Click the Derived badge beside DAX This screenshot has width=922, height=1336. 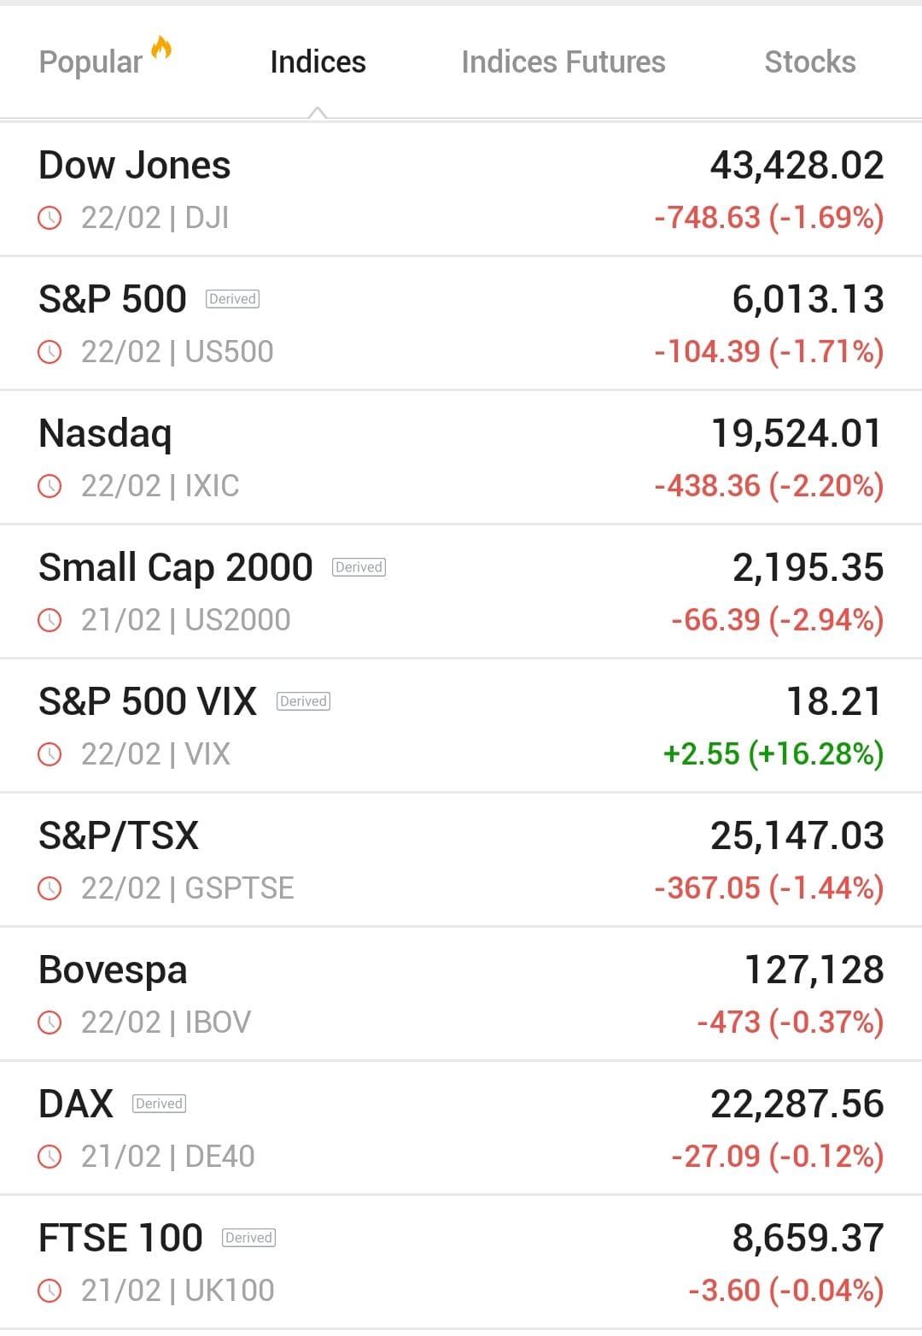point(159,1104)
